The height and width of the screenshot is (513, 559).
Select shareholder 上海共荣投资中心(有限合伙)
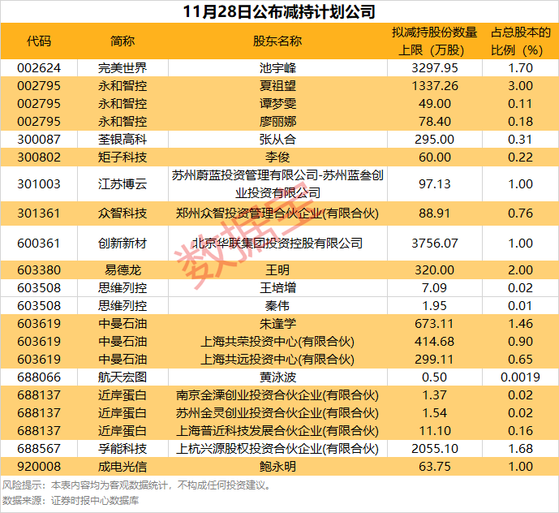(277, 341)
